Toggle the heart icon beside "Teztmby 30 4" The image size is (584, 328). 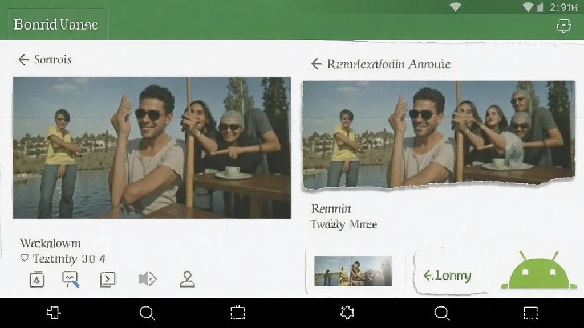(x=25, y=258)
